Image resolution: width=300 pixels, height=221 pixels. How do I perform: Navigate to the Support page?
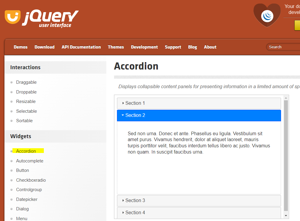coord(173,47)
